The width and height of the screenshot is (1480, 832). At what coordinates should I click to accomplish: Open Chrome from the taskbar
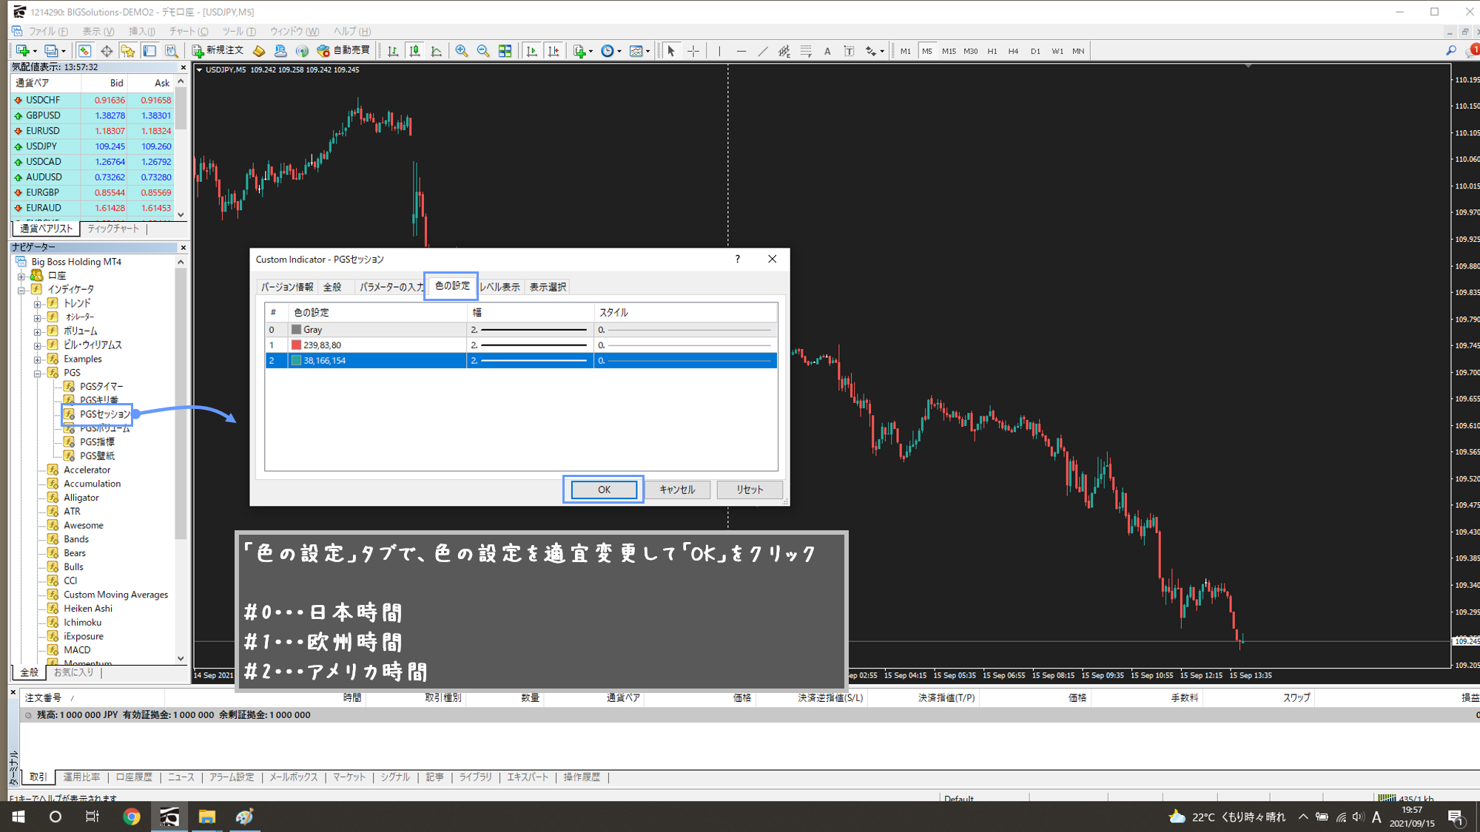(x=132, y=816)
